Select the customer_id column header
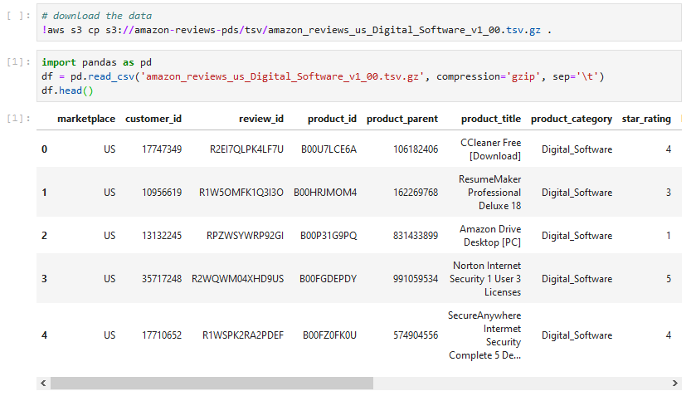The width and height of the screenshot is (691, 396). pyautogui.click(x=153, y=119)
